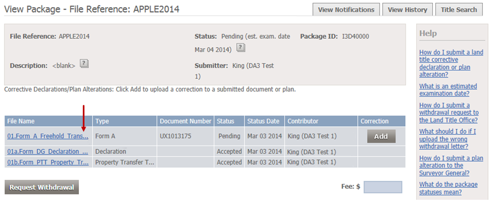
Task: Open the 01b.Form_PTT_Property_Tr file link
Action: 48,163
